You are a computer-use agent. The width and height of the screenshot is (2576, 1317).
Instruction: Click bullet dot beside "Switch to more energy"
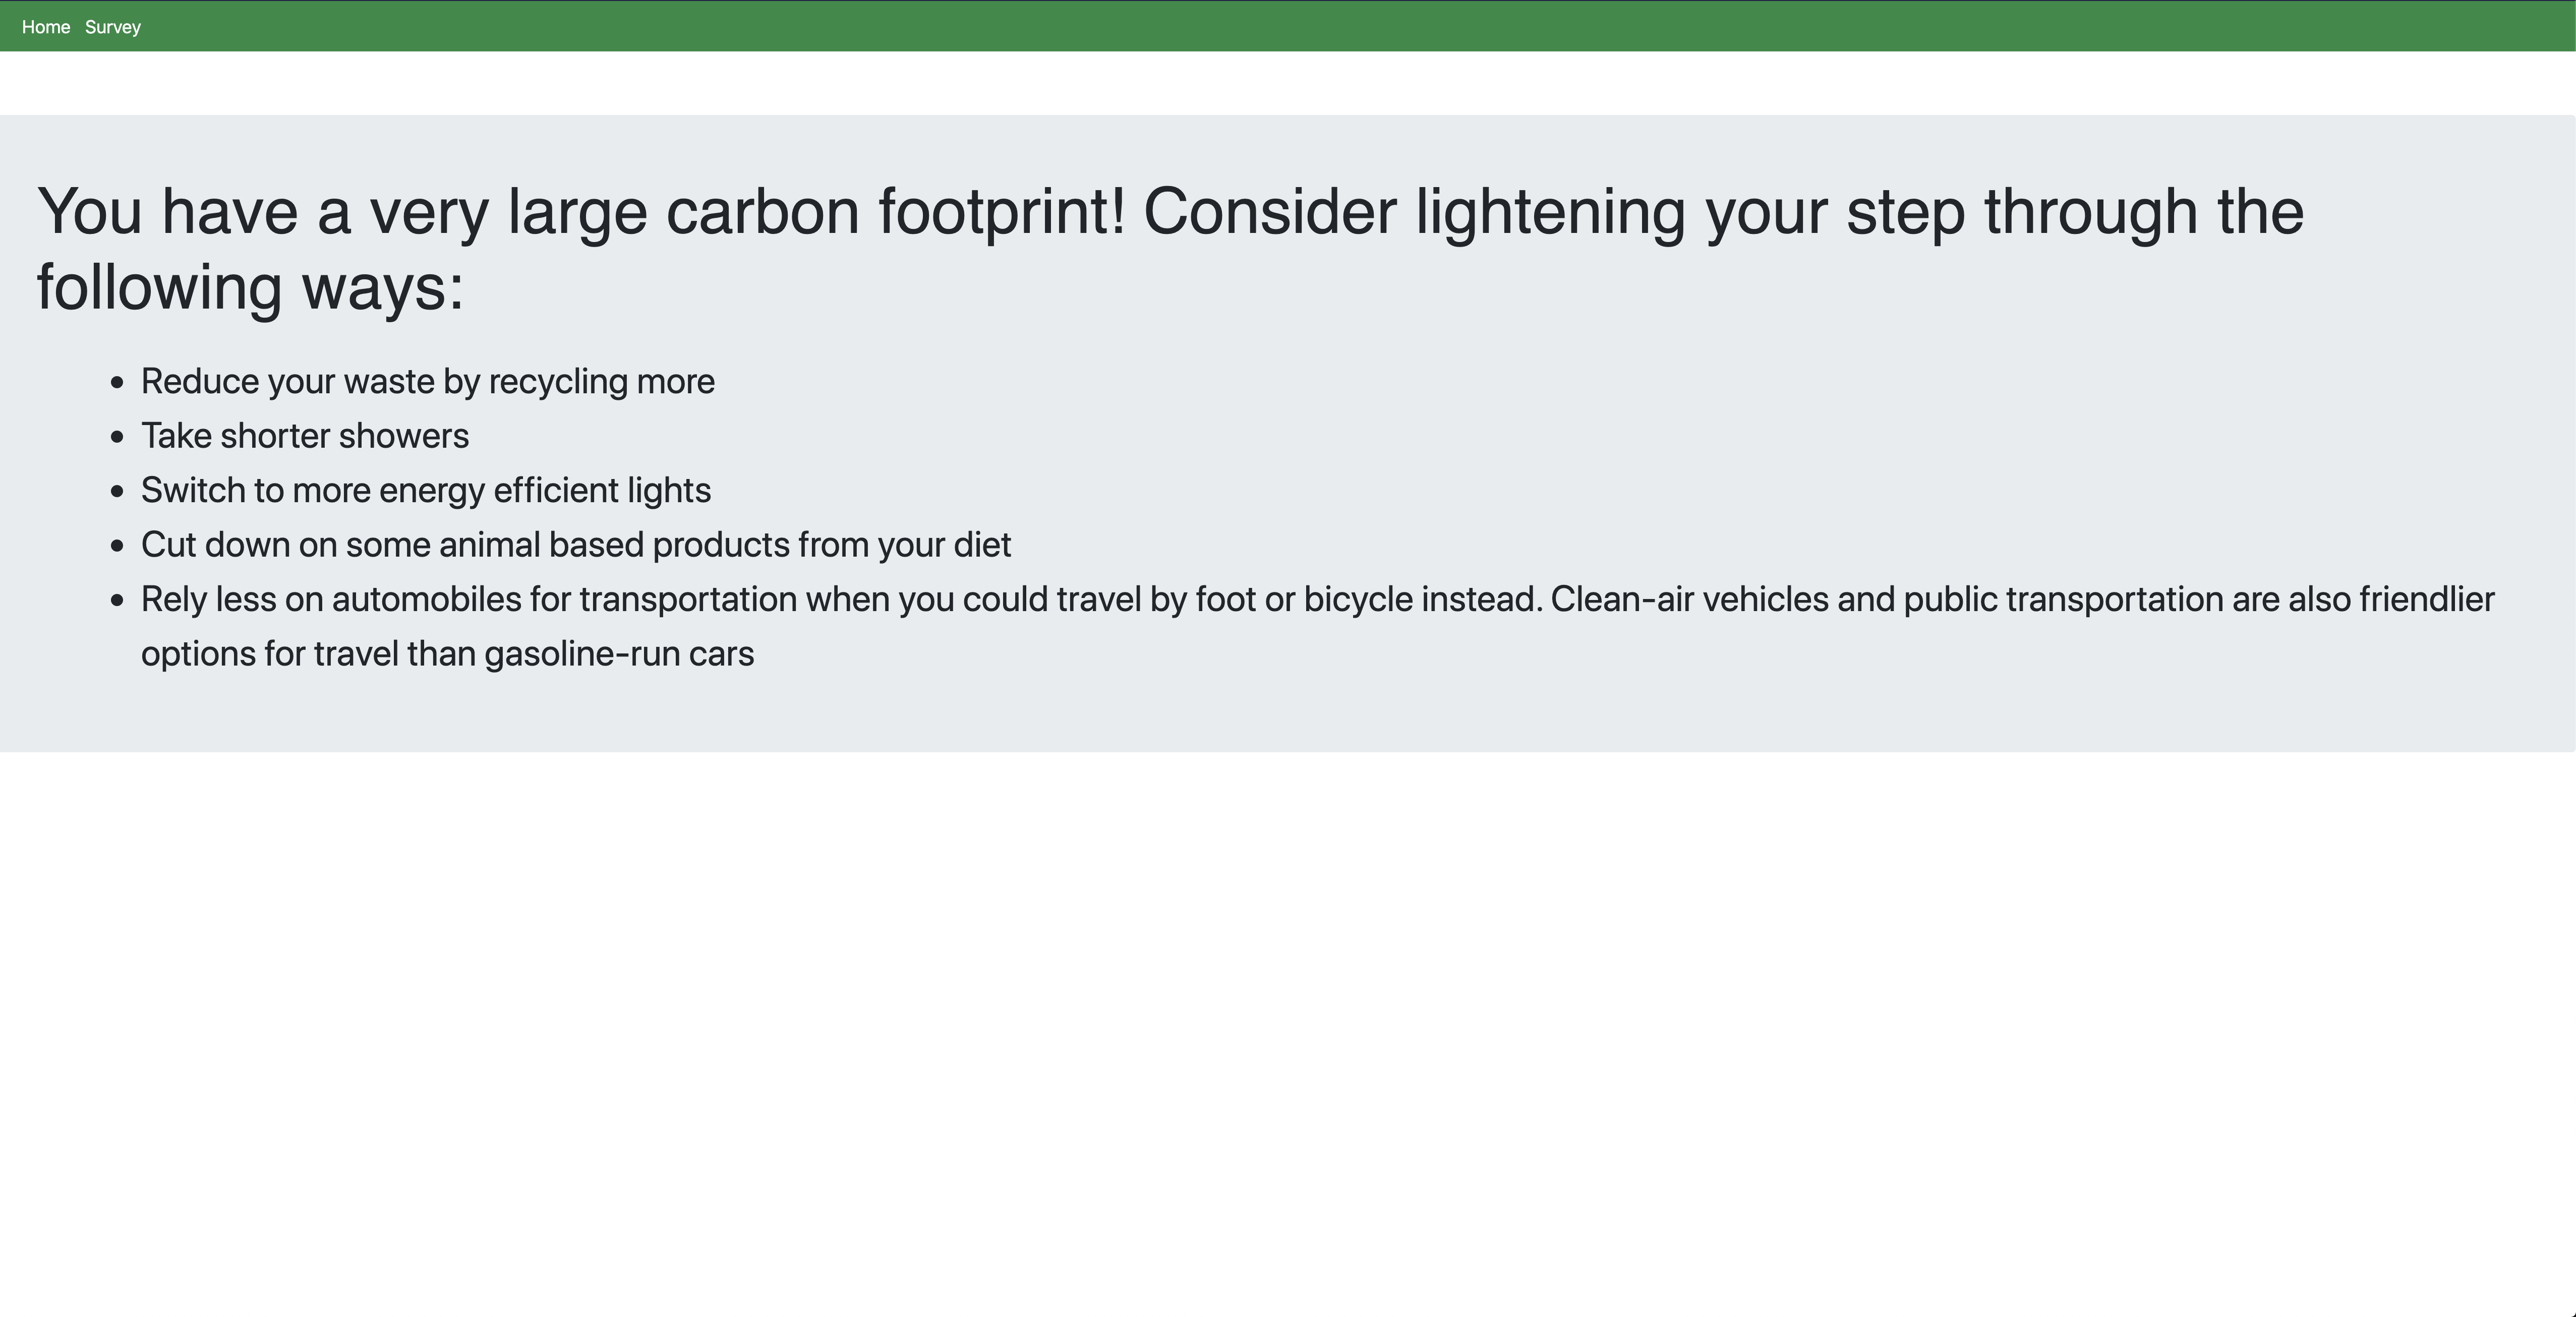click(x=118, y=491)
